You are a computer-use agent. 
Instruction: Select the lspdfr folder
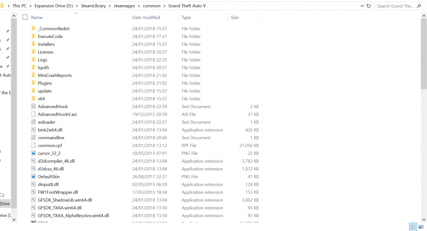(43, 67)
